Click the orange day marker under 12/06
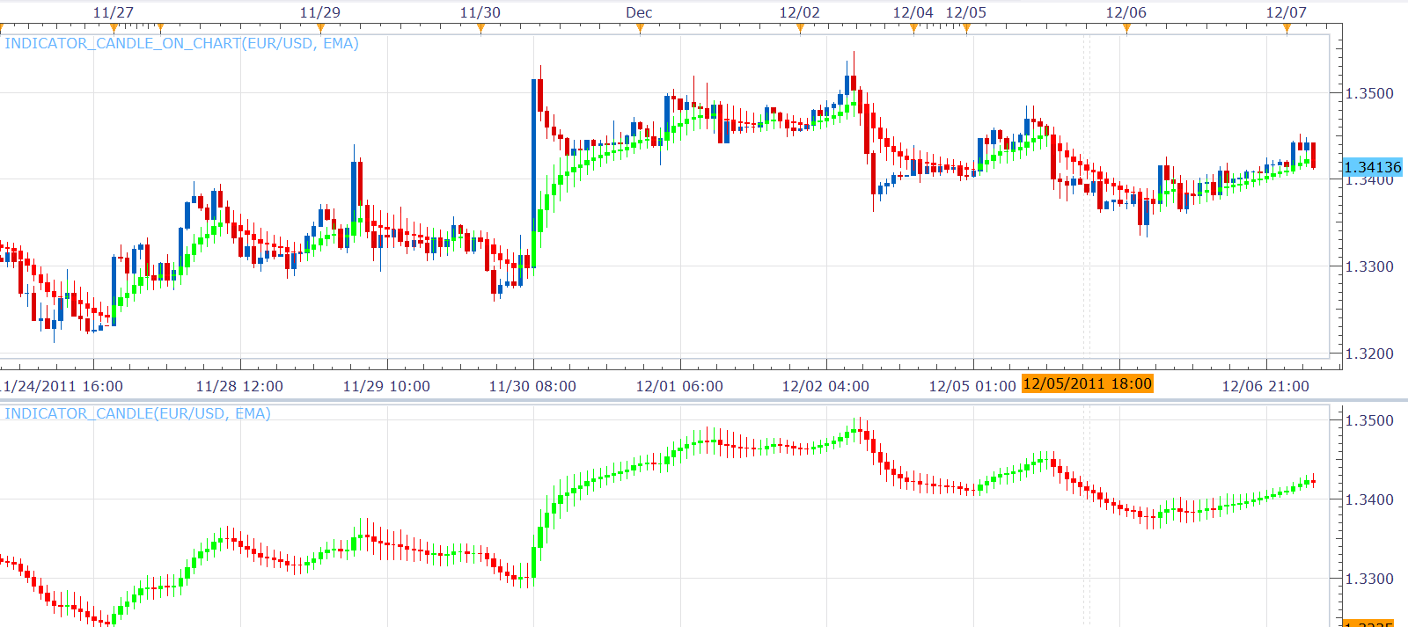Screen dimensions: 1408x627 click(1126, 29)
